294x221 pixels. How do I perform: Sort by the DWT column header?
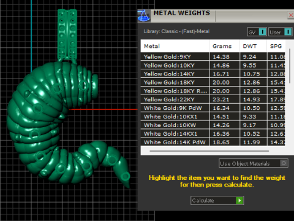(253, 46)
